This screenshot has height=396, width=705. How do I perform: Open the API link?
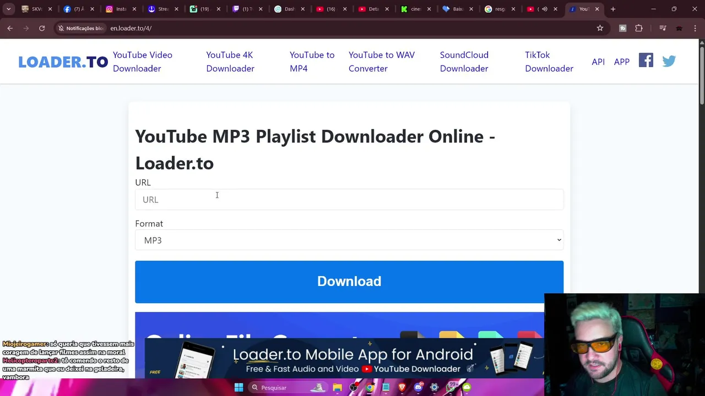click(x=598, y=62)
